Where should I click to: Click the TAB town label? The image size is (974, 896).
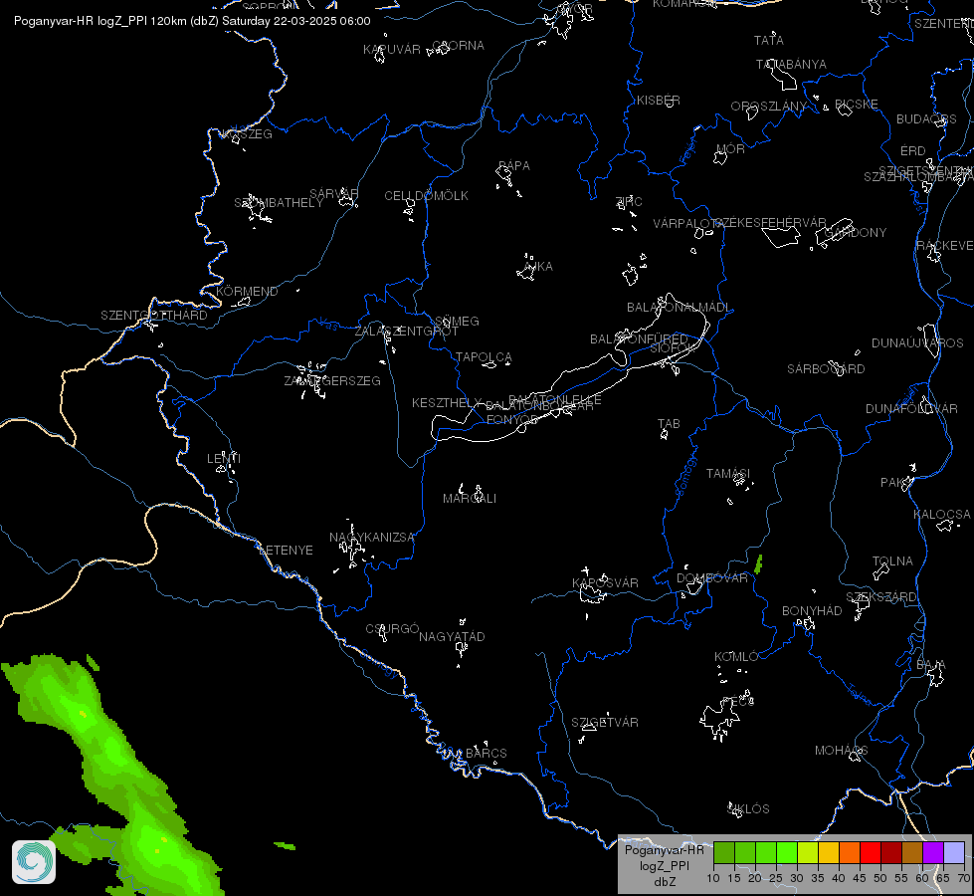coord(669,424)
